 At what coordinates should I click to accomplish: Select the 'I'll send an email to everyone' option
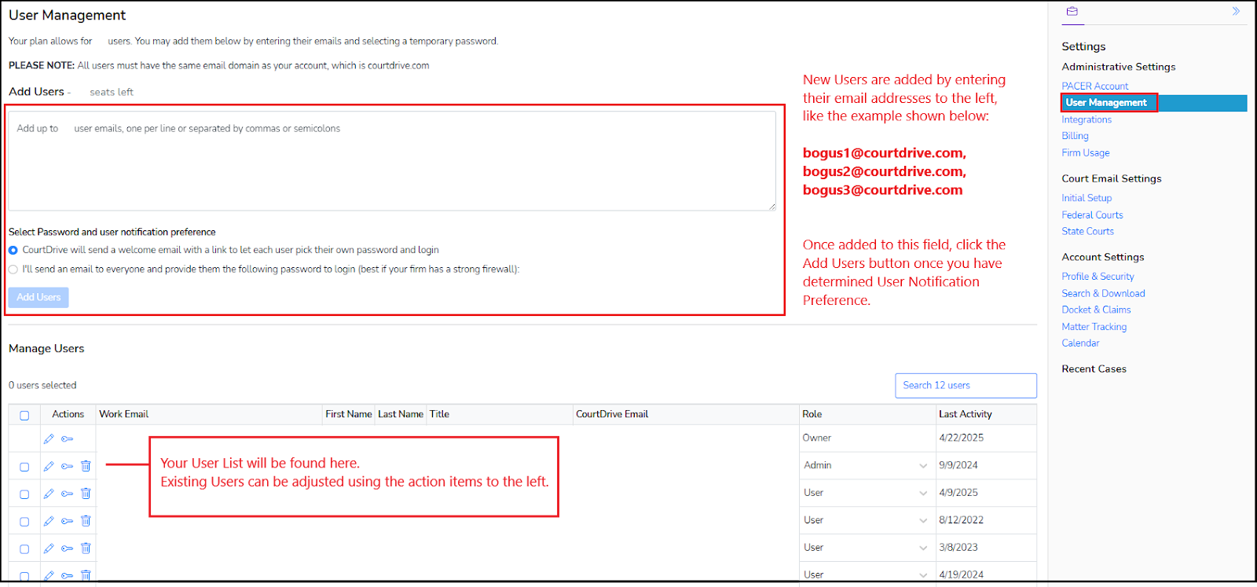coord(13,270)
